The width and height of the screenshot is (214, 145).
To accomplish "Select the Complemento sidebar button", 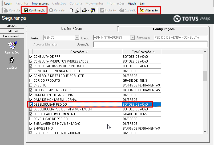I will pos(12,36).
